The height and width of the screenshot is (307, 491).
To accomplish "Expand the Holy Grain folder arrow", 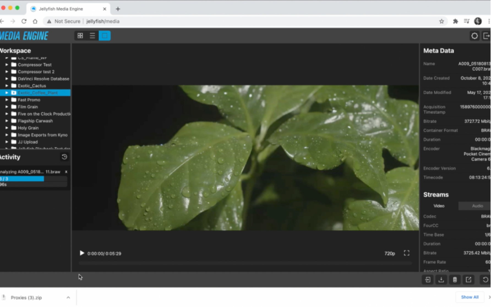I will [7, 128].
